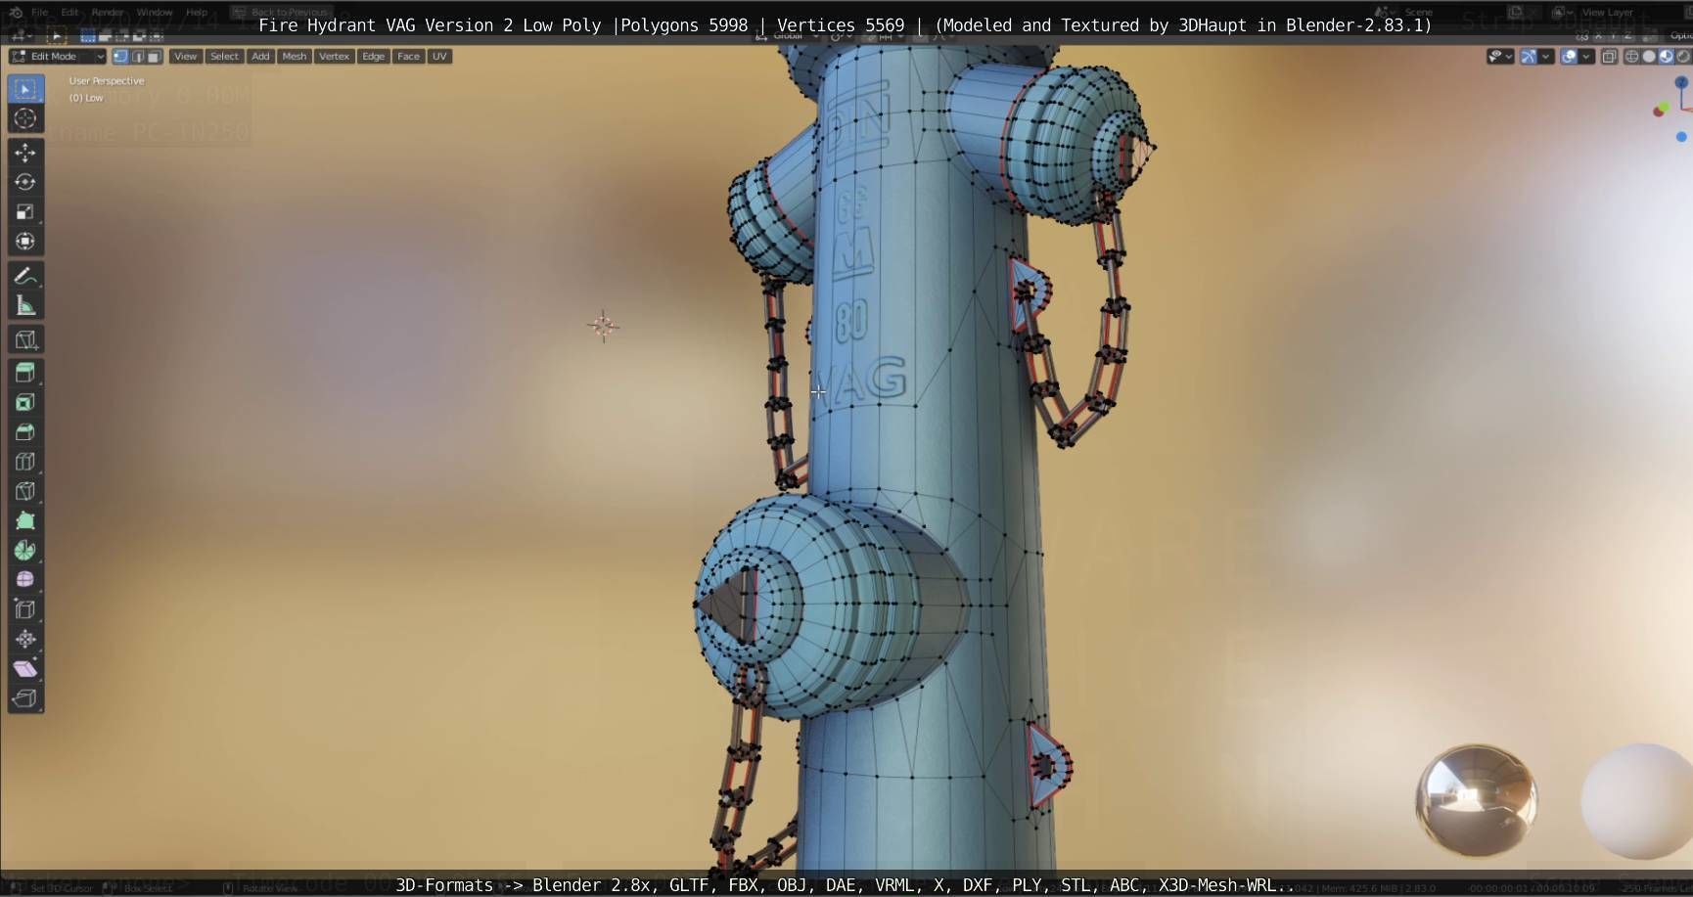Viewport: 1693px width, 897px height.
Task: Select the Bevel tool
Action: click(25, 431)
